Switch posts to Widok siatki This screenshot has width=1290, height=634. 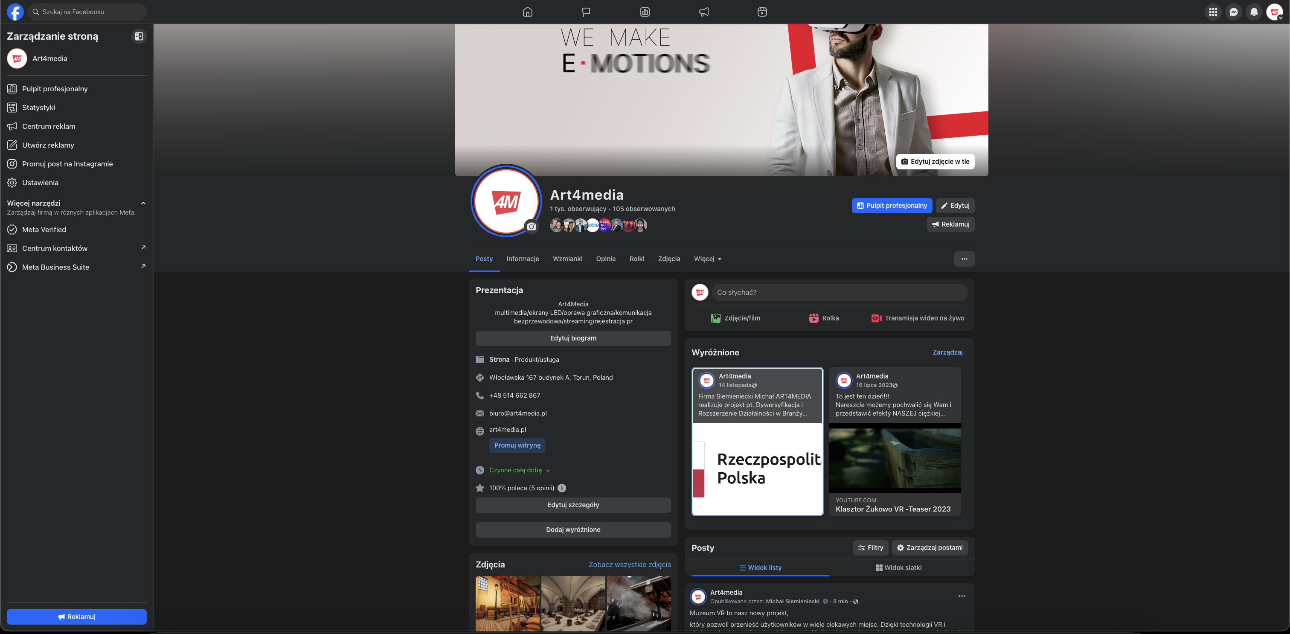(x=898, y=568)
